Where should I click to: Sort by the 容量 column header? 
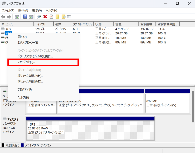click(126, 24)
